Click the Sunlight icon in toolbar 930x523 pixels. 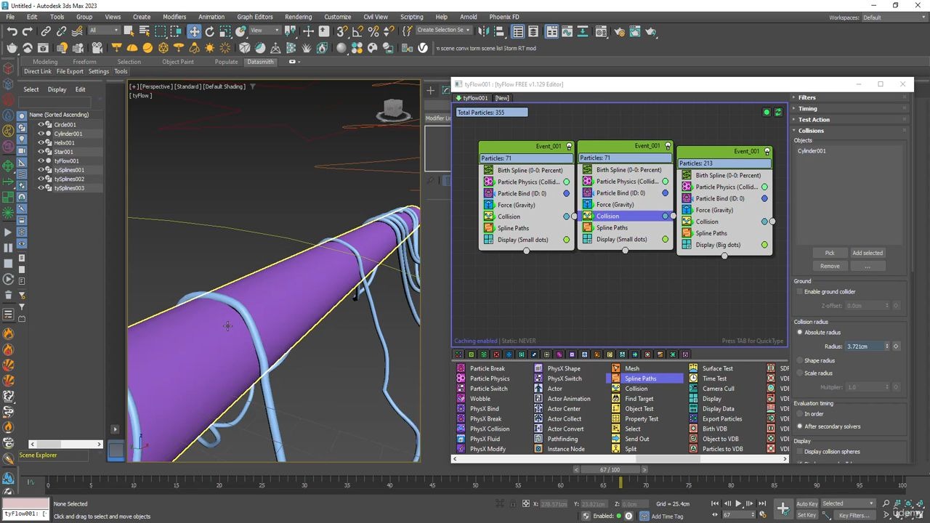(210, 48)
